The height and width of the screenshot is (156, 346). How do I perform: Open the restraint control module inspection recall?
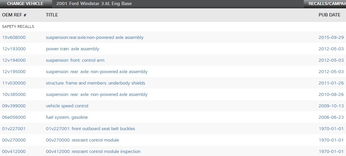93,152
